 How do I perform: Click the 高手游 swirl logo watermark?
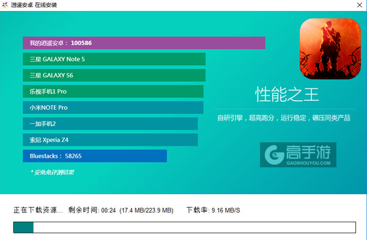(274, 155)
